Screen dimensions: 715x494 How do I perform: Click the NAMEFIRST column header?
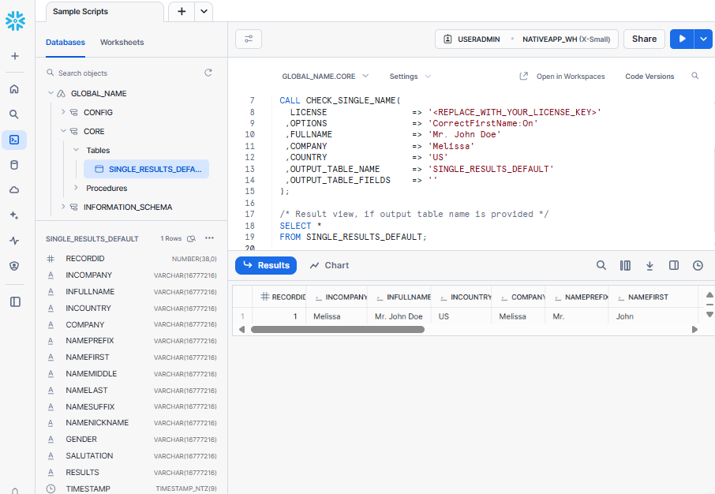pyautogui.click(x=653, y=297)
